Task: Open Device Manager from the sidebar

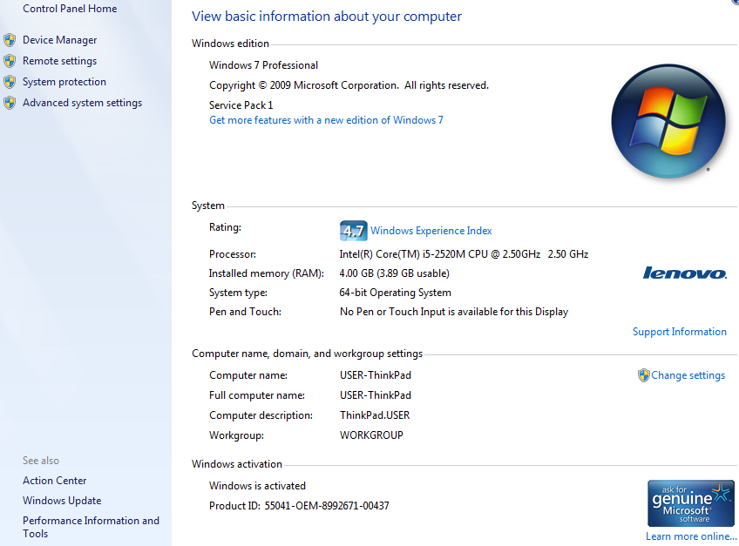Action: (x=60, y=40)
